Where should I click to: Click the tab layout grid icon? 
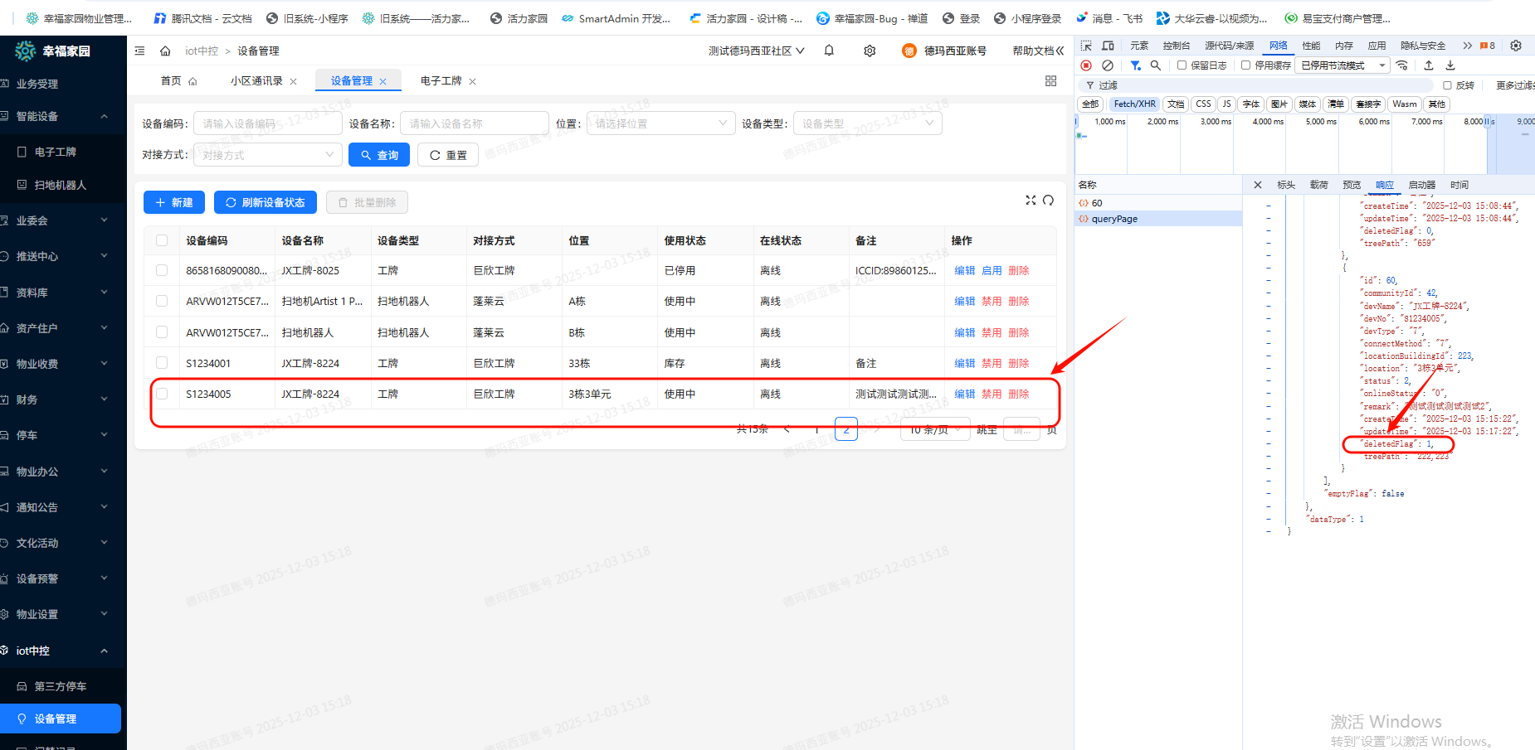1051,80
